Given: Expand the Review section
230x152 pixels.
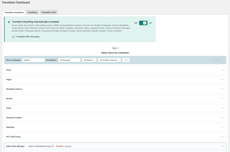Looking at the screenshot, I should [115, 98].
